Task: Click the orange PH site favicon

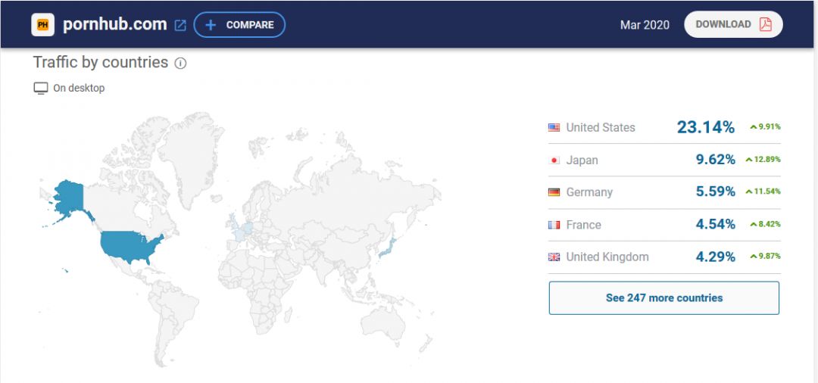Action: point(42,25)
